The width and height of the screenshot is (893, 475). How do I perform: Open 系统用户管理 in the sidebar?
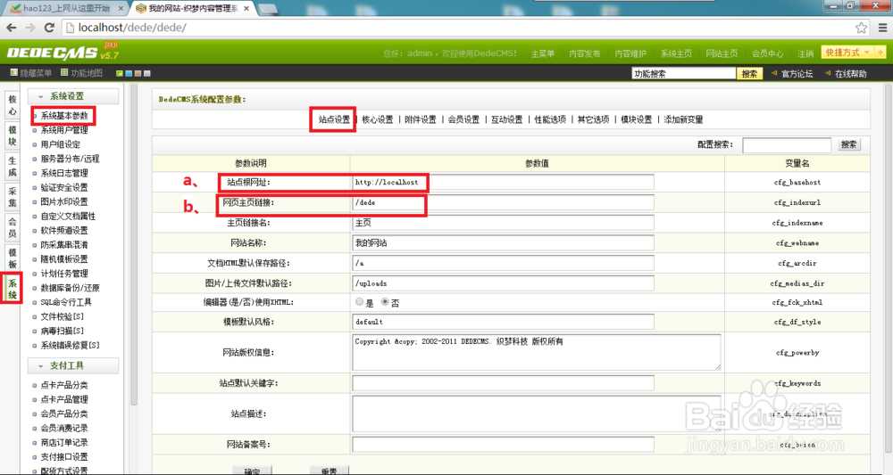point(63,130)
